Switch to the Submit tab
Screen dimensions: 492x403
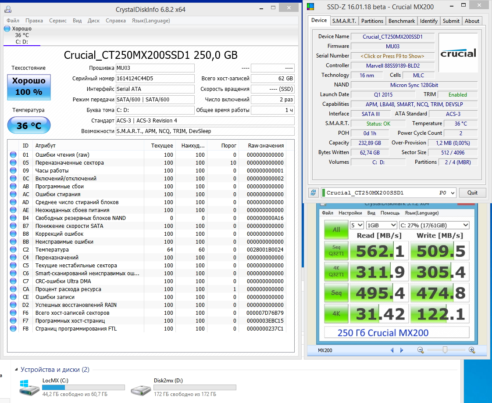coord(451,21)
